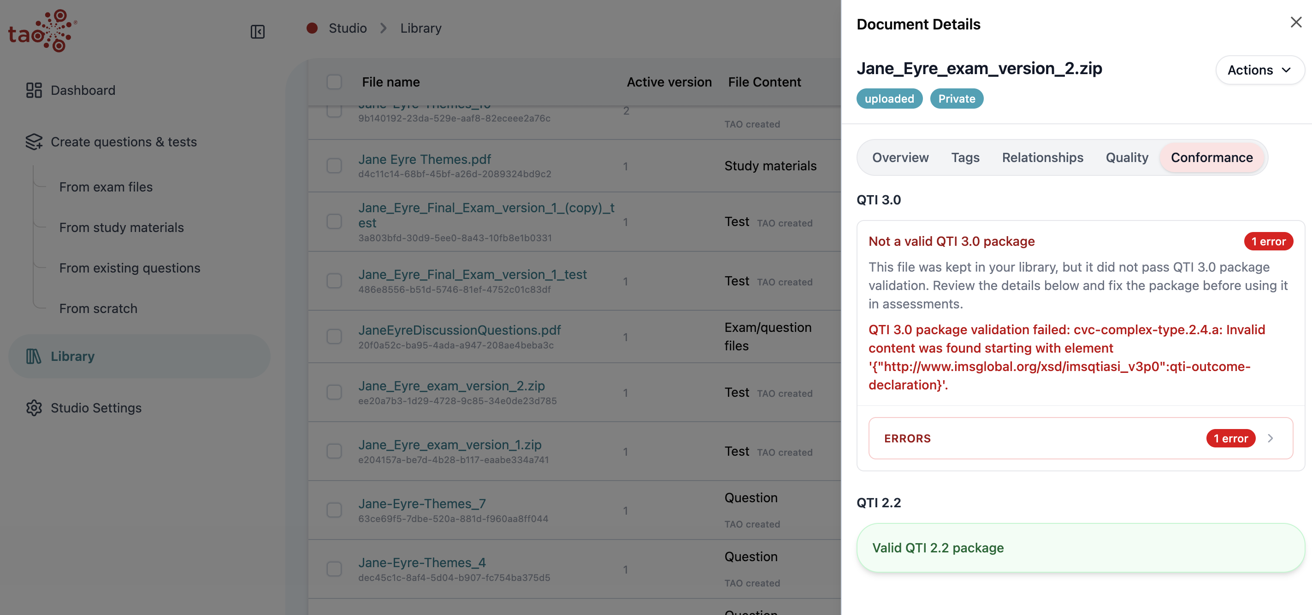The width and height of the screenshot is (1312, 615).
Task: Click the red Studio dot icon
Action: coord(312,28)
